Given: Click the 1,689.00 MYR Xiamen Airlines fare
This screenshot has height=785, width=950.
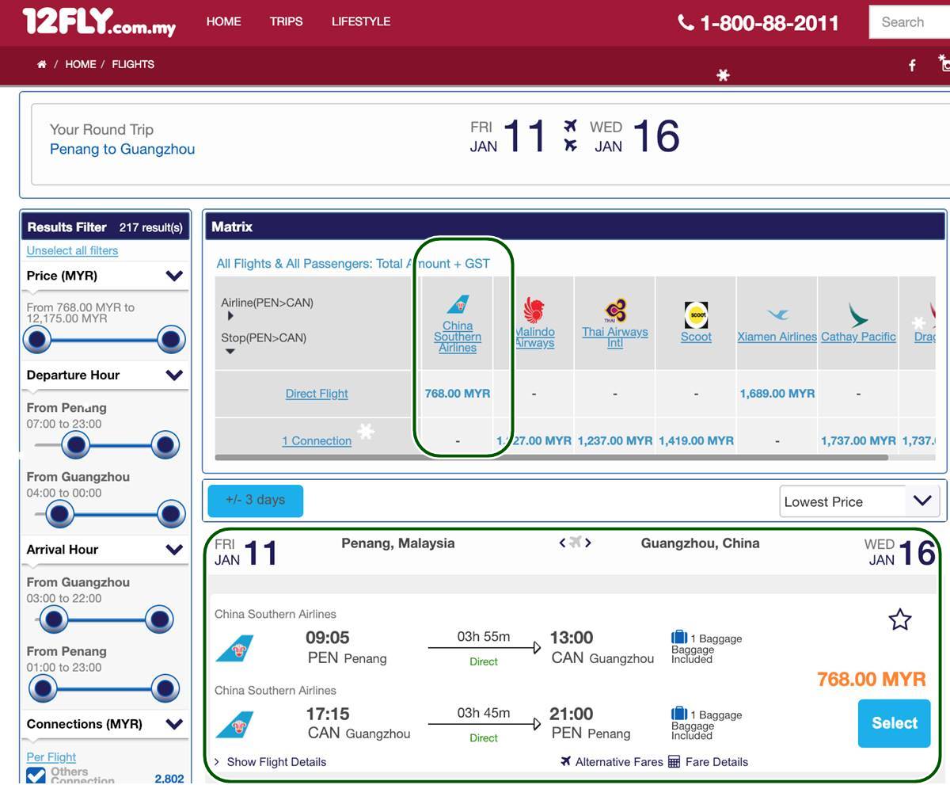Looking at the screenshot, I should (x=777, y=394).
